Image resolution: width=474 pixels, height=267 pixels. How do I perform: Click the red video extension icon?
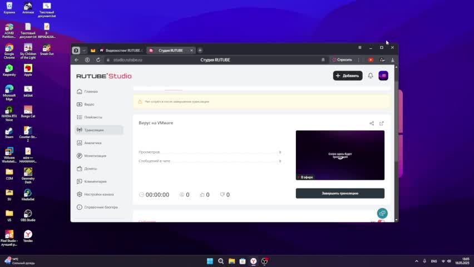point(371,60)
